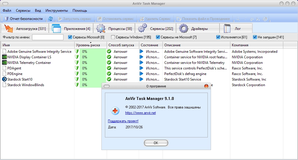Screen dimensions: 298x160
Task: Uncheck the Сервисы Microsoft [0] checkbox
Action: [x=70, y=37]
